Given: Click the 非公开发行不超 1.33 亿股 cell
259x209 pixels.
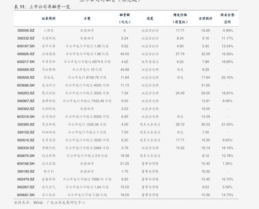Looking at the screenshot, I should click(87, 195).
